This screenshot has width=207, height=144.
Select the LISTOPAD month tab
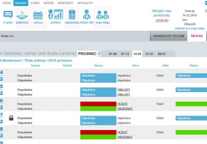68,54
